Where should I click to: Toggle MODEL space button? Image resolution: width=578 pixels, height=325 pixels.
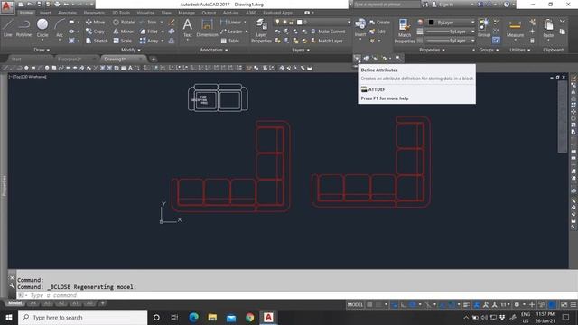[355, 304]
